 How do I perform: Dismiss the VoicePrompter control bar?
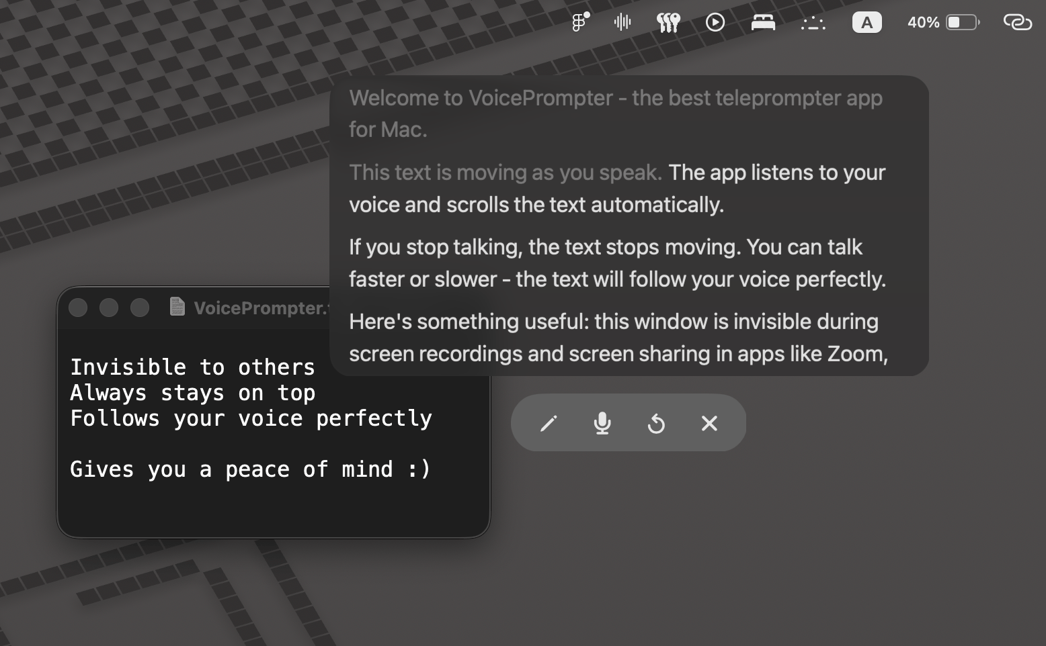click(709, 423)
